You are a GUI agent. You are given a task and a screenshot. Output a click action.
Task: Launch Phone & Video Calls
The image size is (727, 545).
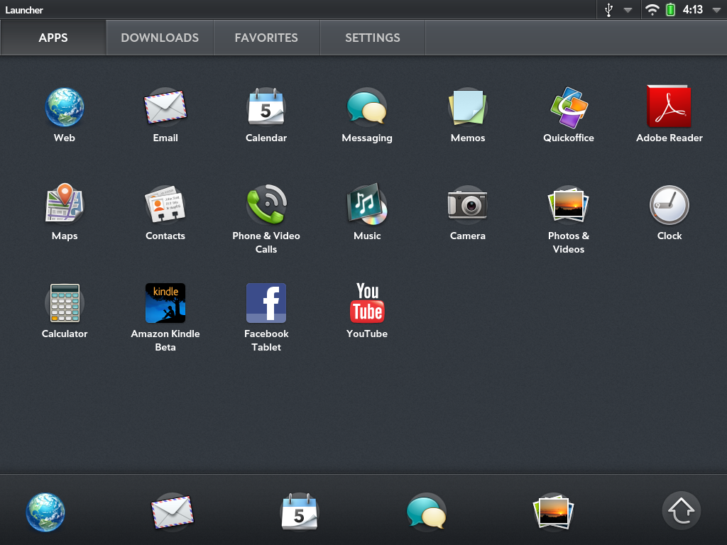266,205
